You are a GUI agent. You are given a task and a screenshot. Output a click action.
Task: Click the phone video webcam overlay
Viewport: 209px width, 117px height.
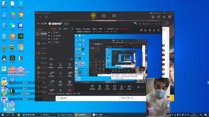pyautogui.click(x=158, y=97)
